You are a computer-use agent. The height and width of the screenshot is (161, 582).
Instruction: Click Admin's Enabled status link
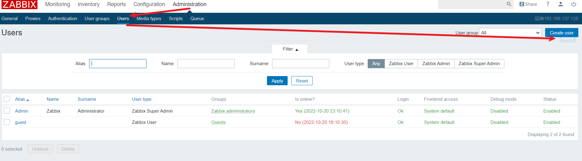(552, 111)
